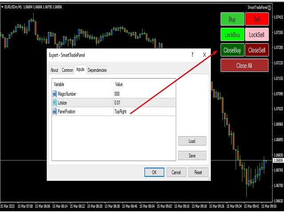Close the Expert SmartTradePanel dialog
Screen dimensions: 284x213
[205, 55]
